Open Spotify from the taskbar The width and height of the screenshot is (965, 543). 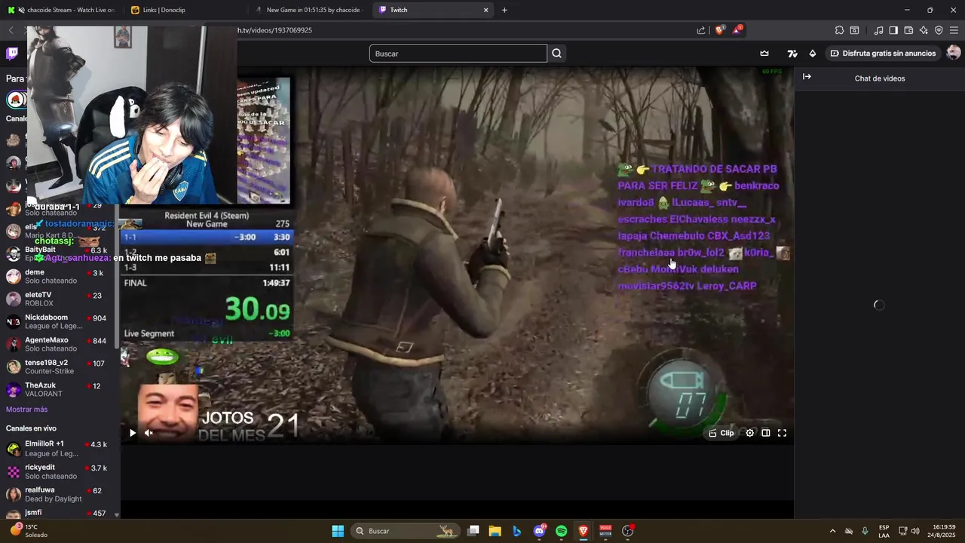click(561, 531)
